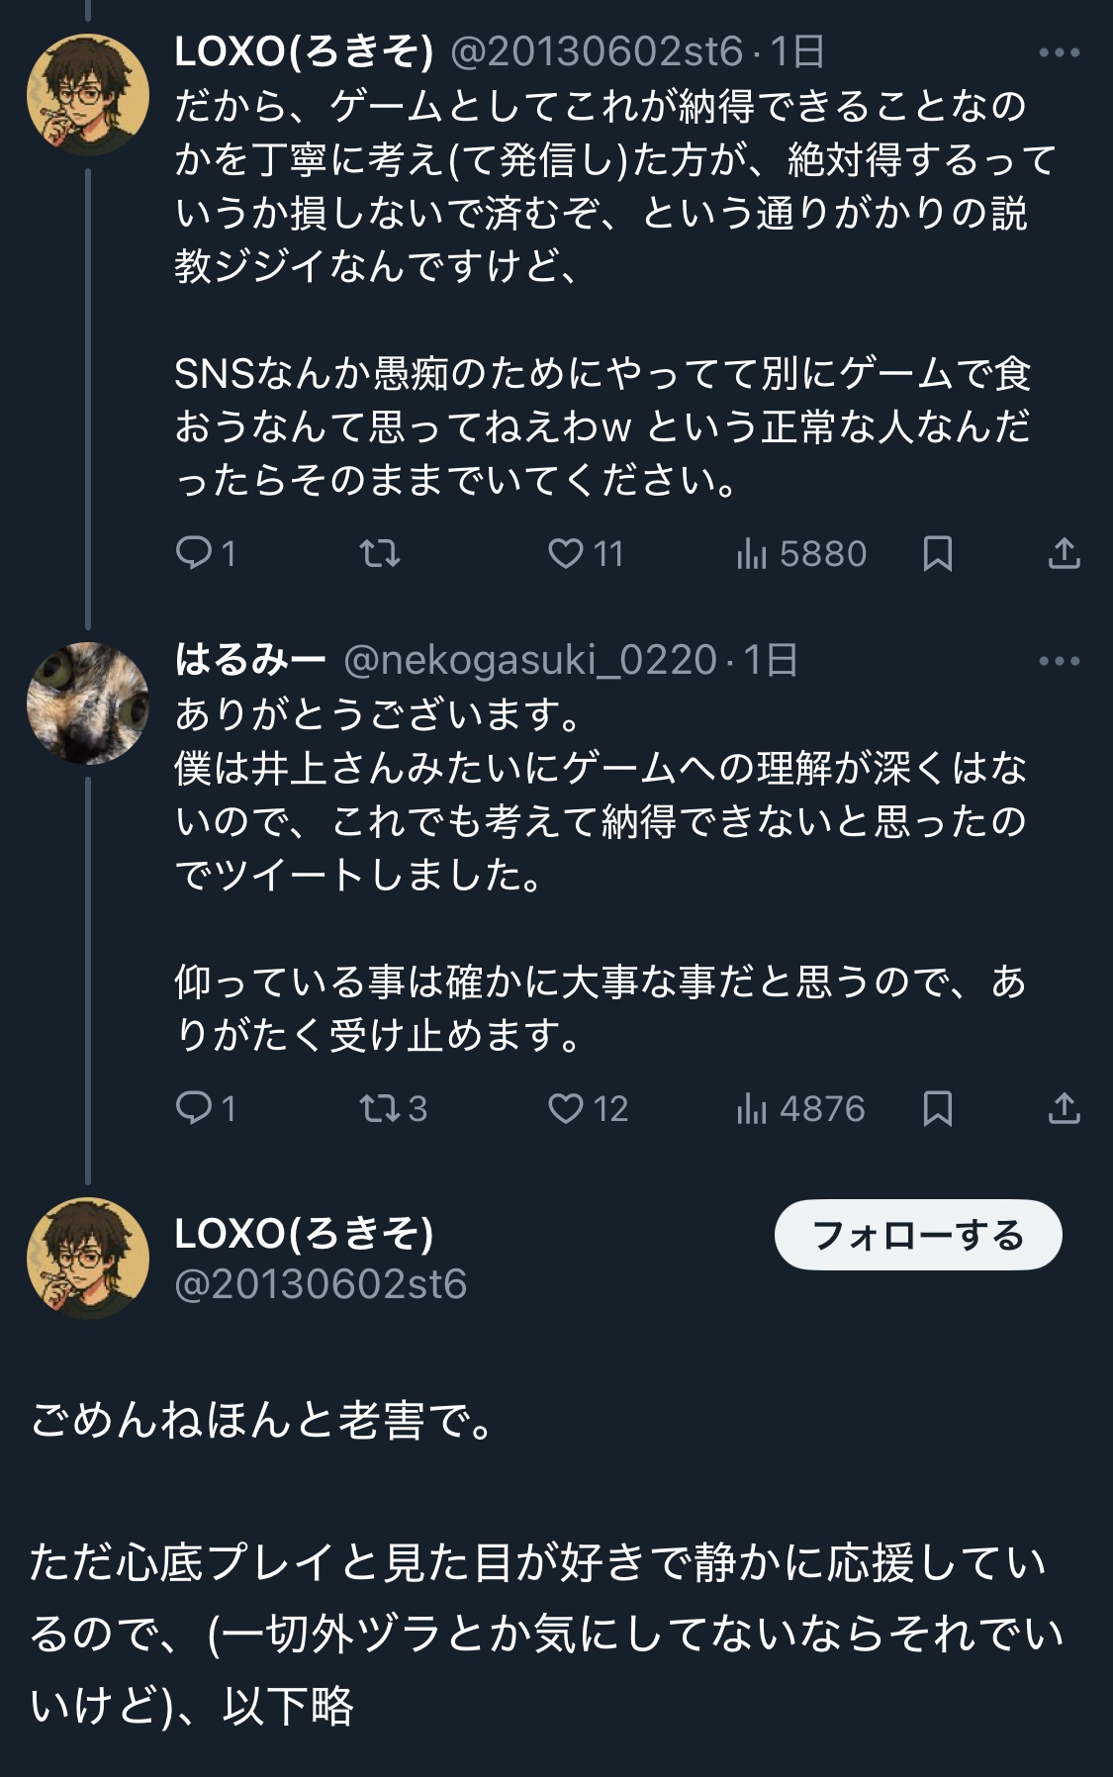
Task: View analytics showing 4876 views
Action: point(800,1108)
